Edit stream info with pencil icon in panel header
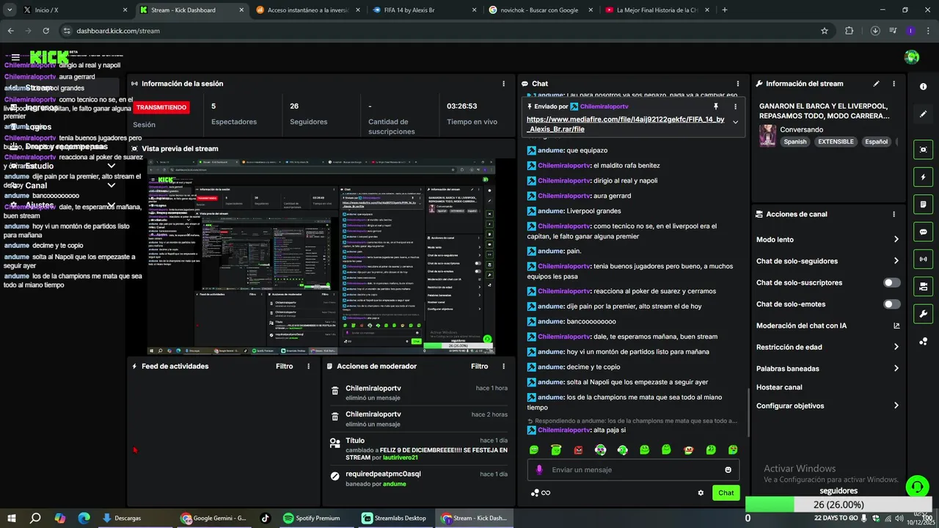 pyautogui.click(x=876, y=84)
